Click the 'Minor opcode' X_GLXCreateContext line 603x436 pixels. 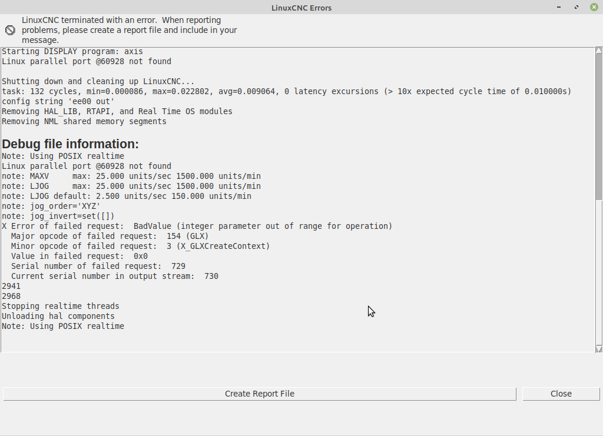coord(140,246)
